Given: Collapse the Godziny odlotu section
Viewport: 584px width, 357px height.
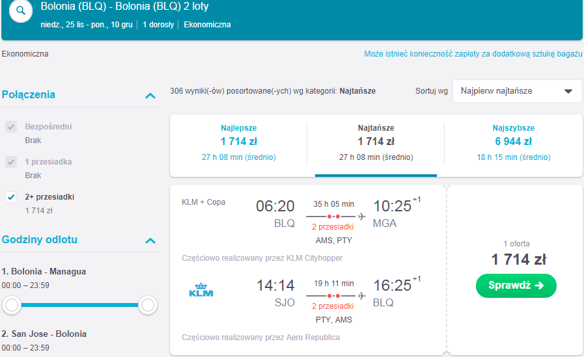Looking at the screenshot, I should click(150, 241).
